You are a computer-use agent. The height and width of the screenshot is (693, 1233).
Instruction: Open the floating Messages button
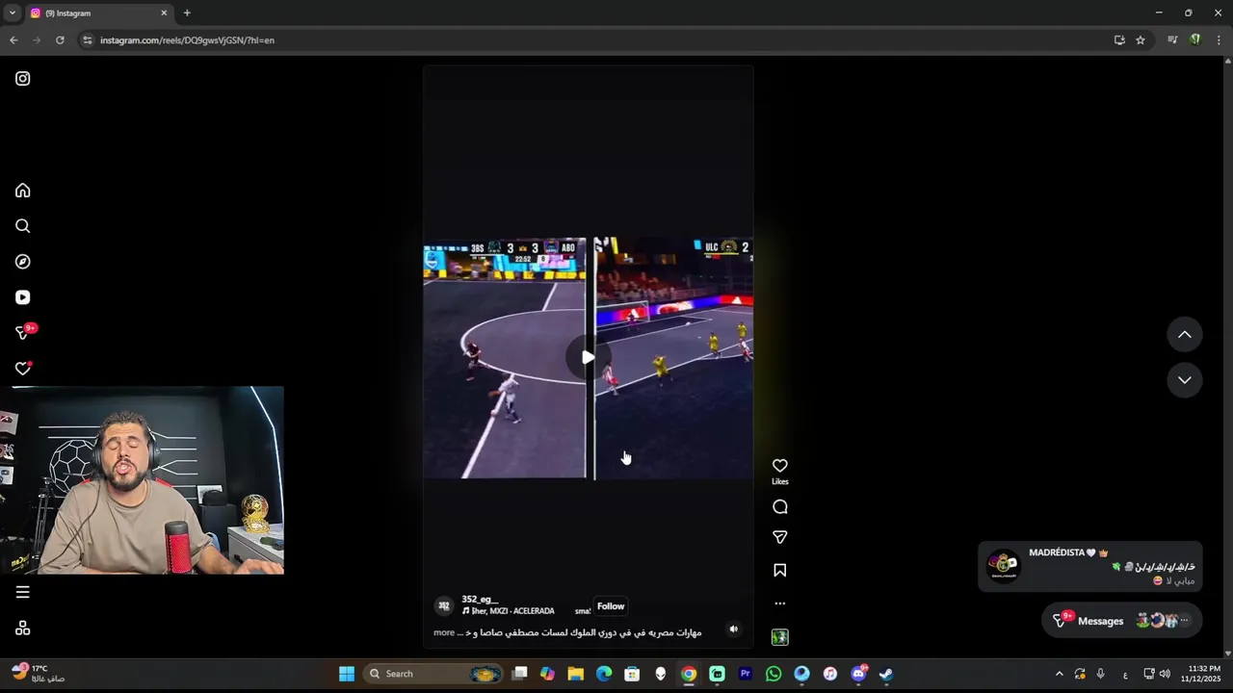click(1122, 621)
